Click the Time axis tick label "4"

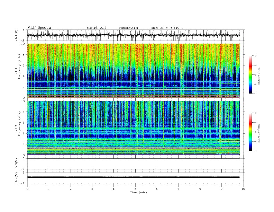tap(113, 189)
